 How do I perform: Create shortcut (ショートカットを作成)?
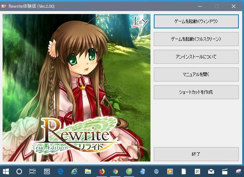pyautogui.click(x=196, y=92)
